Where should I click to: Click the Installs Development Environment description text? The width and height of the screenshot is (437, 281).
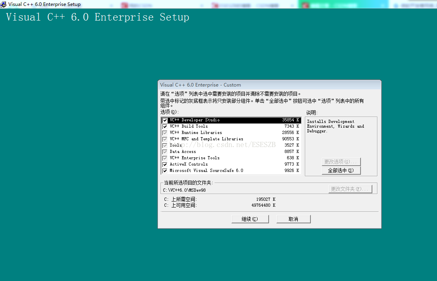[335, 126]
